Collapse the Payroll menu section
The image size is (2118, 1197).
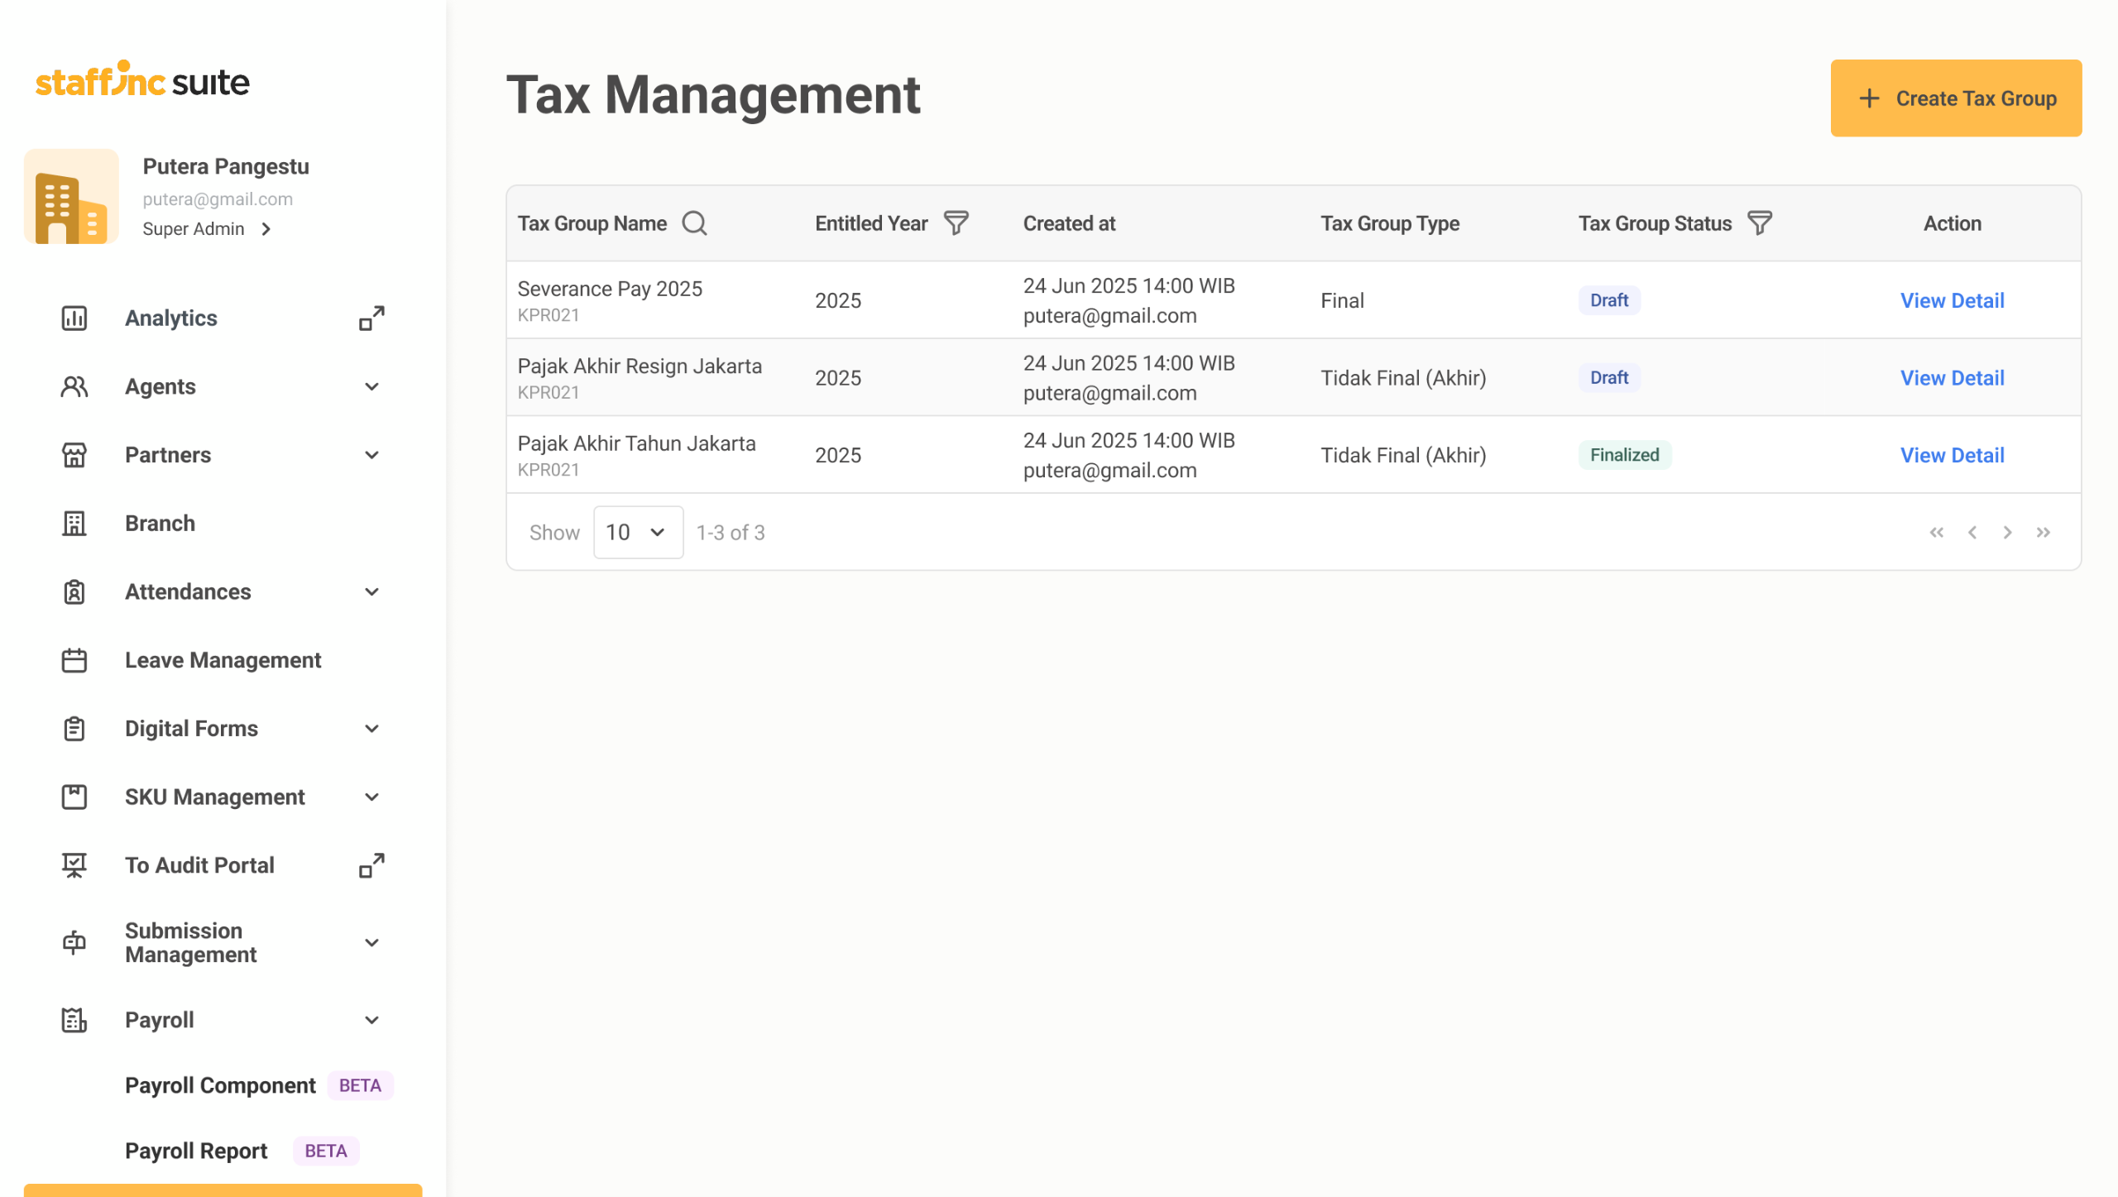point(371,1020)
